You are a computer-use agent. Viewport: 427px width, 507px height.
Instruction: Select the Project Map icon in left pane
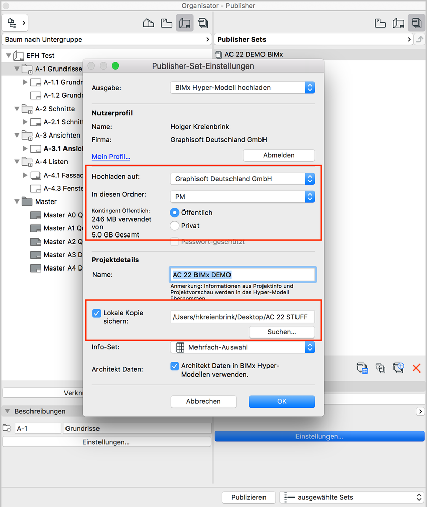147,23
